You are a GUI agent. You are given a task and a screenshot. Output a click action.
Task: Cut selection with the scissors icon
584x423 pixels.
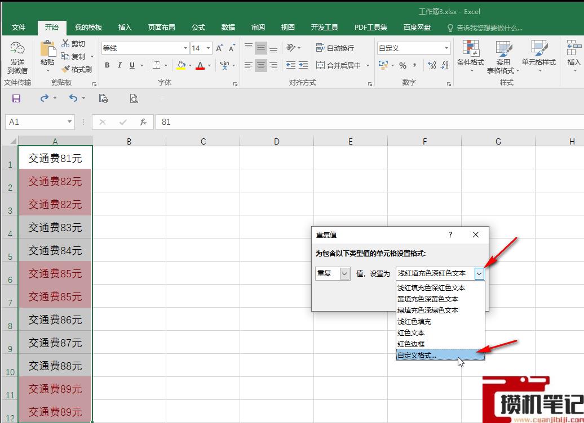coord(65,43)
